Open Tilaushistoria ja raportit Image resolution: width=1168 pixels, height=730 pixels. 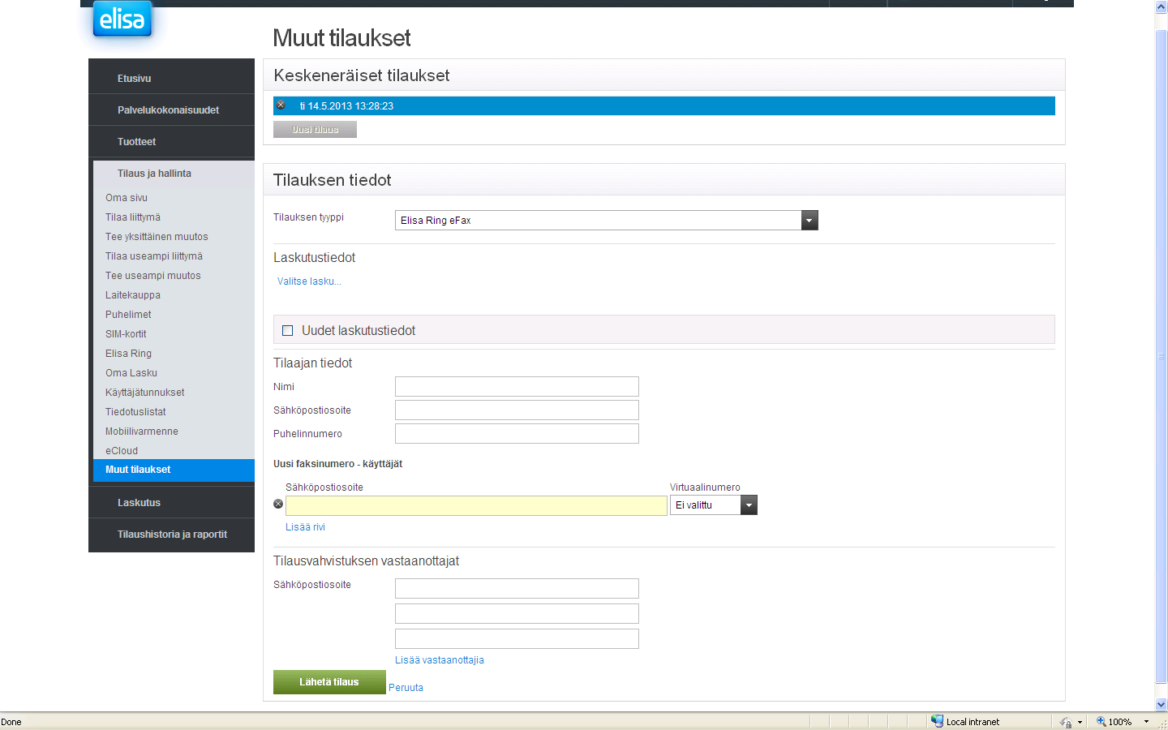[x=171, y=535]
